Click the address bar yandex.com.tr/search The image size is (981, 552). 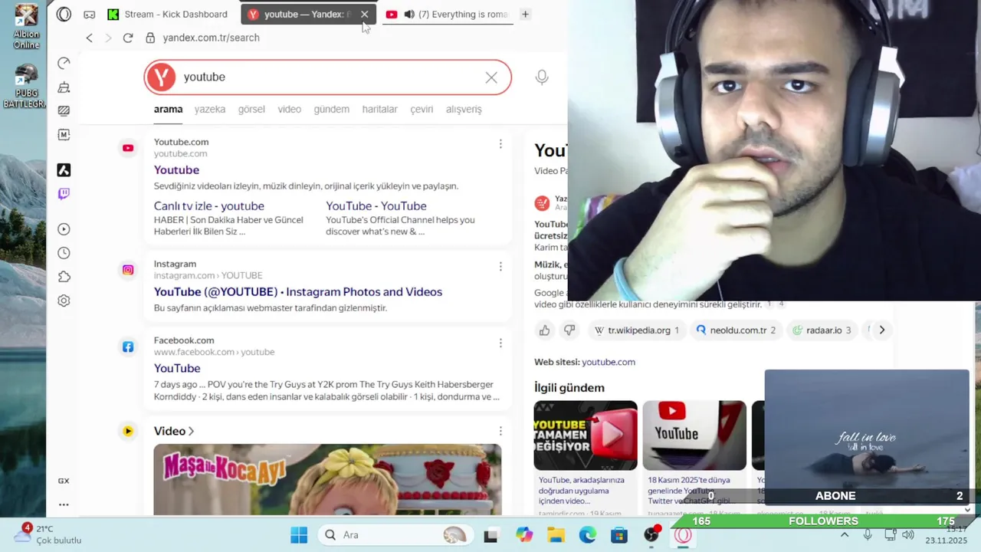point(212,38)
